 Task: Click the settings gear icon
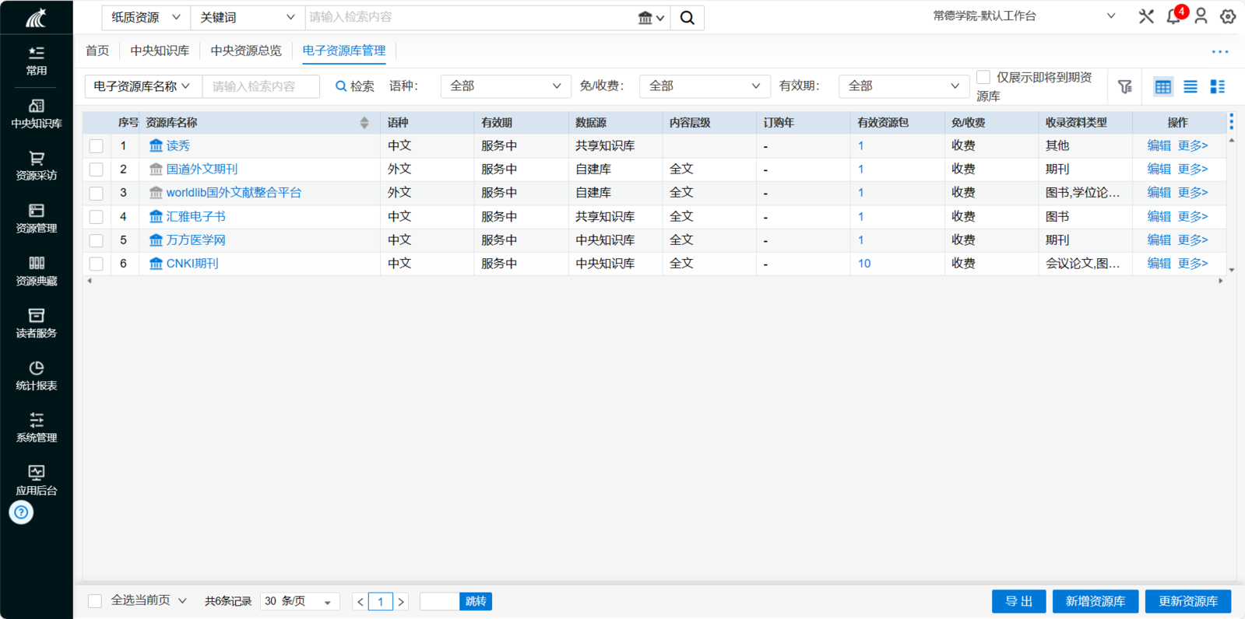coord(1228,16)
